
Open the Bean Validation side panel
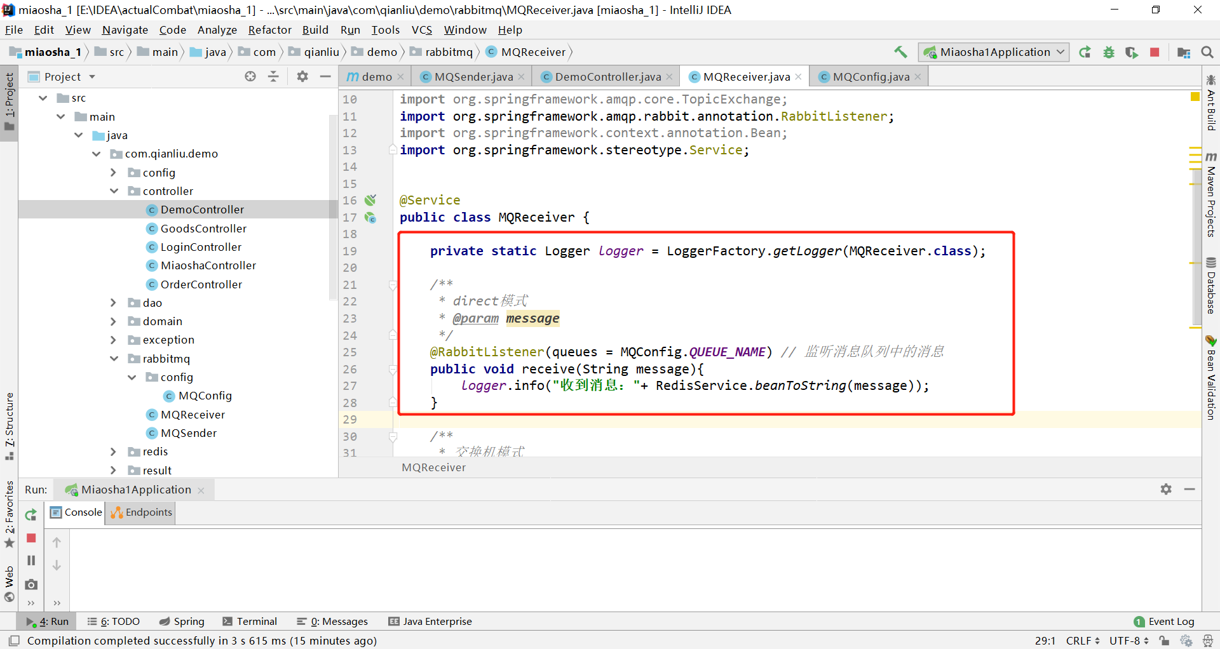click(1211, 377)
